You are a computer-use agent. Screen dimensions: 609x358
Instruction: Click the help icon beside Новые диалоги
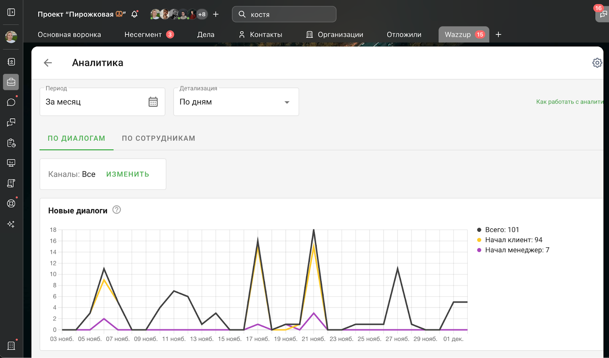coord(117,210)
